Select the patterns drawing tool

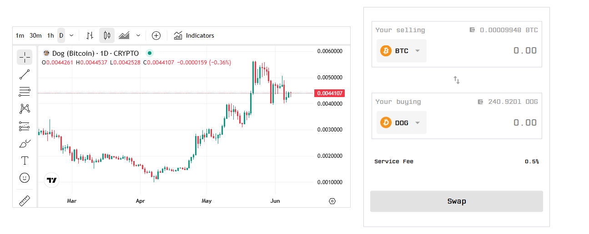[x=25, y=109]
